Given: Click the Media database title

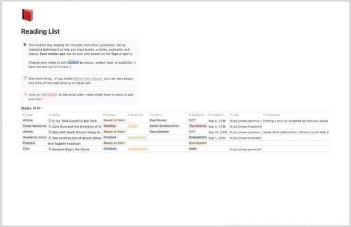Looking at the screenshot, I should pyautogui.click(x=26, y=108).
